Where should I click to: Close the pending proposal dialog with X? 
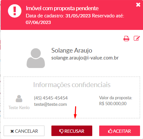pyautogui.click(x=138, y=5)
